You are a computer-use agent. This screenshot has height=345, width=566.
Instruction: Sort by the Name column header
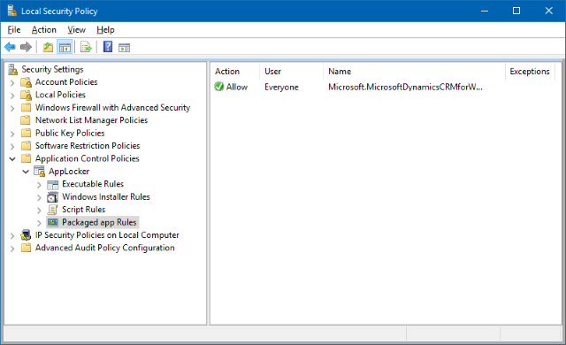click(x=414, y=72)
